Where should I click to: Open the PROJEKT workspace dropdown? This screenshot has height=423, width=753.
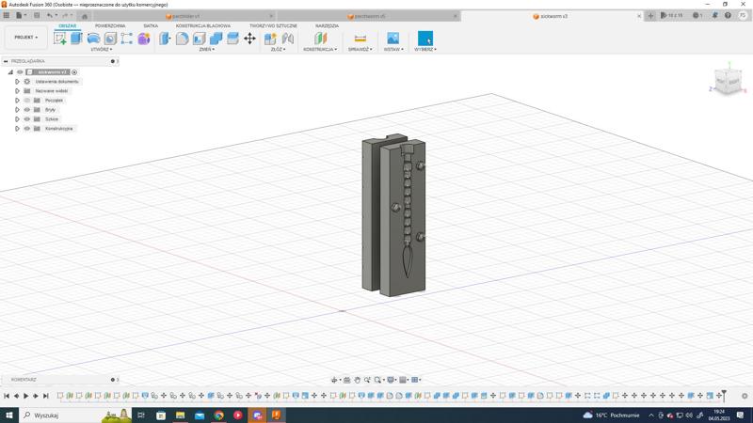25,38
